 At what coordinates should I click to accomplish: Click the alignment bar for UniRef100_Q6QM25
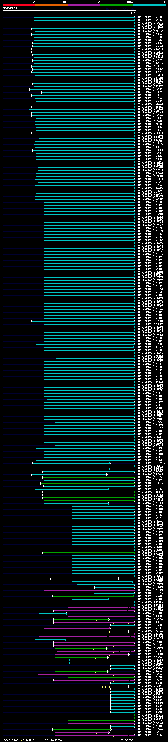coord(88,92)
